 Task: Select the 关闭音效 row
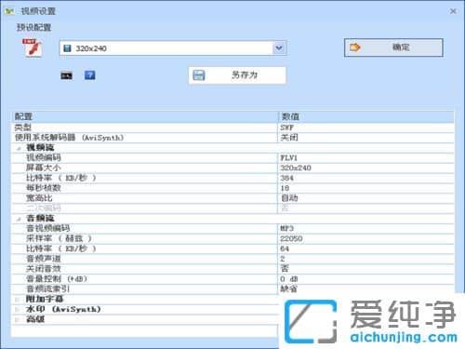233,269
